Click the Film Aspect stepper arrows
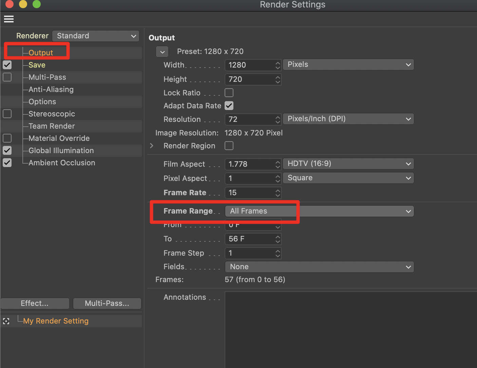This screenshot has width=477, height=368. point(278,164)
